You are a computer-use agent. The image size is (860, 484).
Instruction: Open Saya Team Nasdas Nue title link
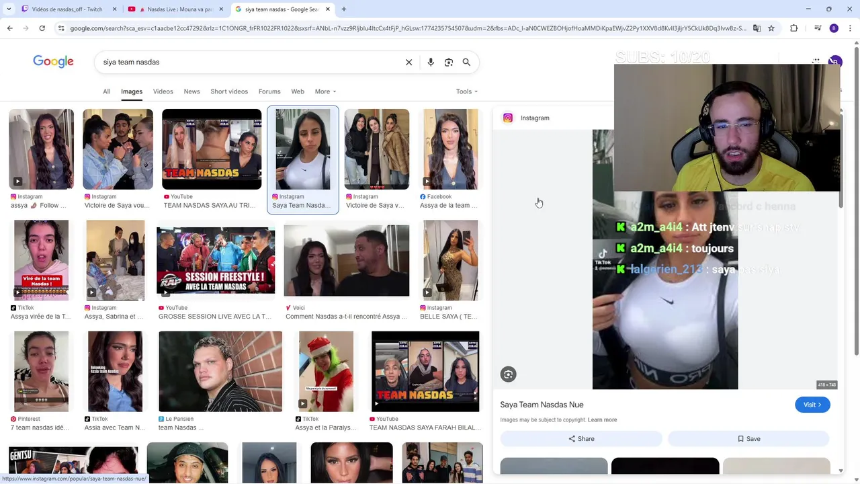click(542, 405)
